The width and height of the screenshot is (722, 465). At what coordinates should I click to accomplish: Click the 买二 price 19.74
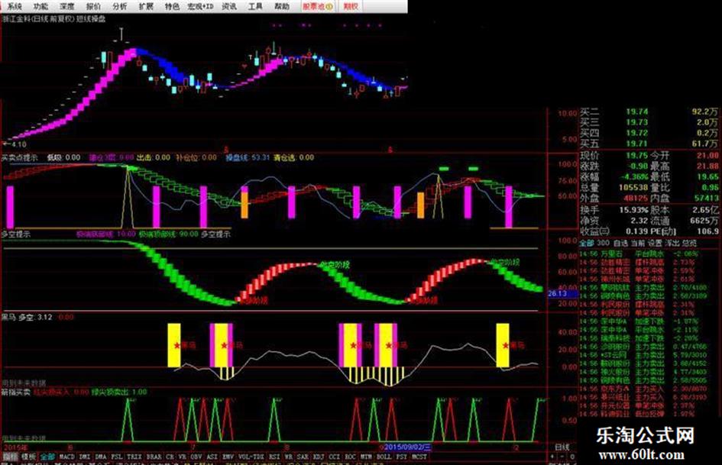click(x=637, y=112)
